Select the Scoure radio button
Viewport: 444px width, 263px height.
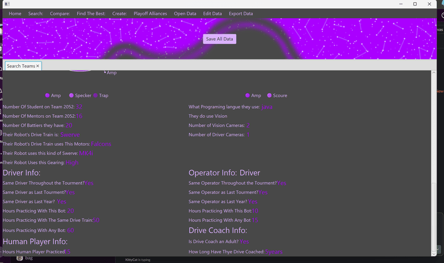coord(270,95)
